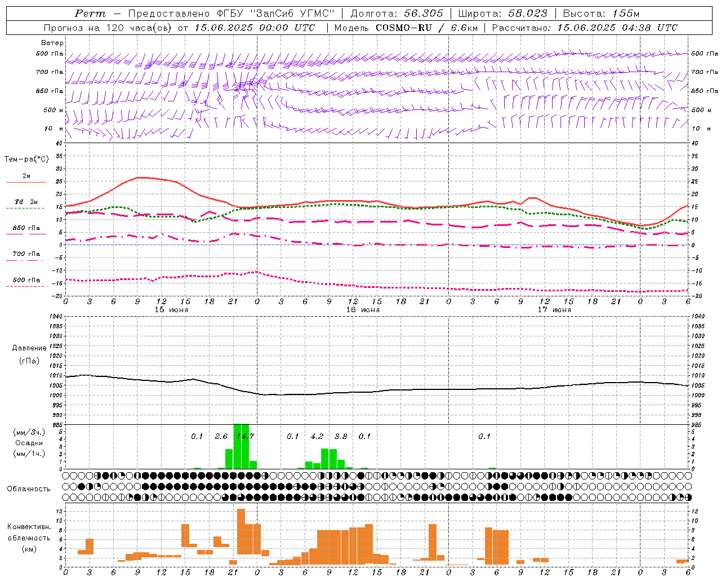Click the '500 м' label left of the wind panel

click(x=54, y=110)
